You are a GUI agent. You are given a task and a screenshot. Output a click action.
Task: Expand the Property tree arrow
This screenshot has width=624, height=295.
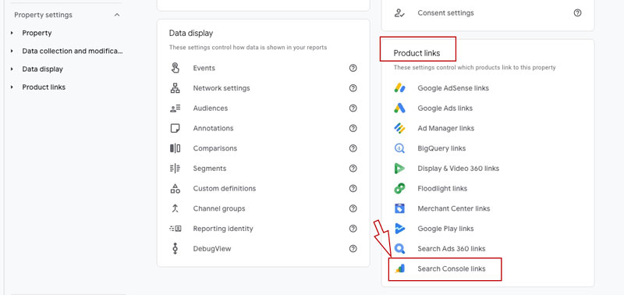pyautogui.click(x=12, y=33)
